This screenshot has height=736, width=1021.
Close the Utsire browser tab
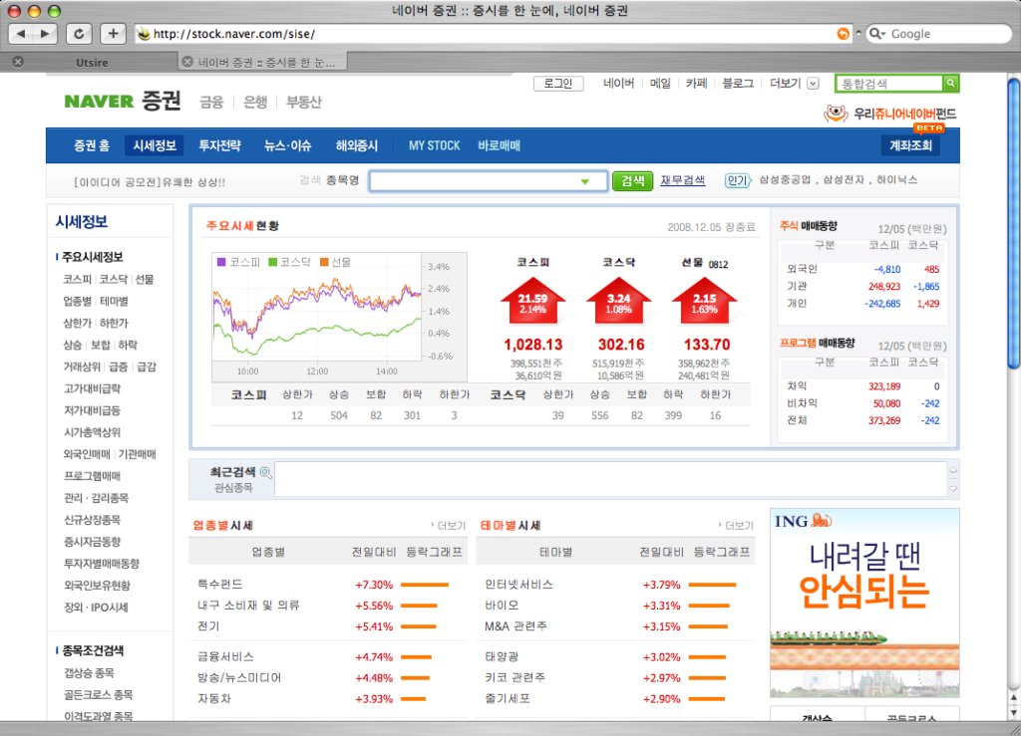tap(18, 62)
